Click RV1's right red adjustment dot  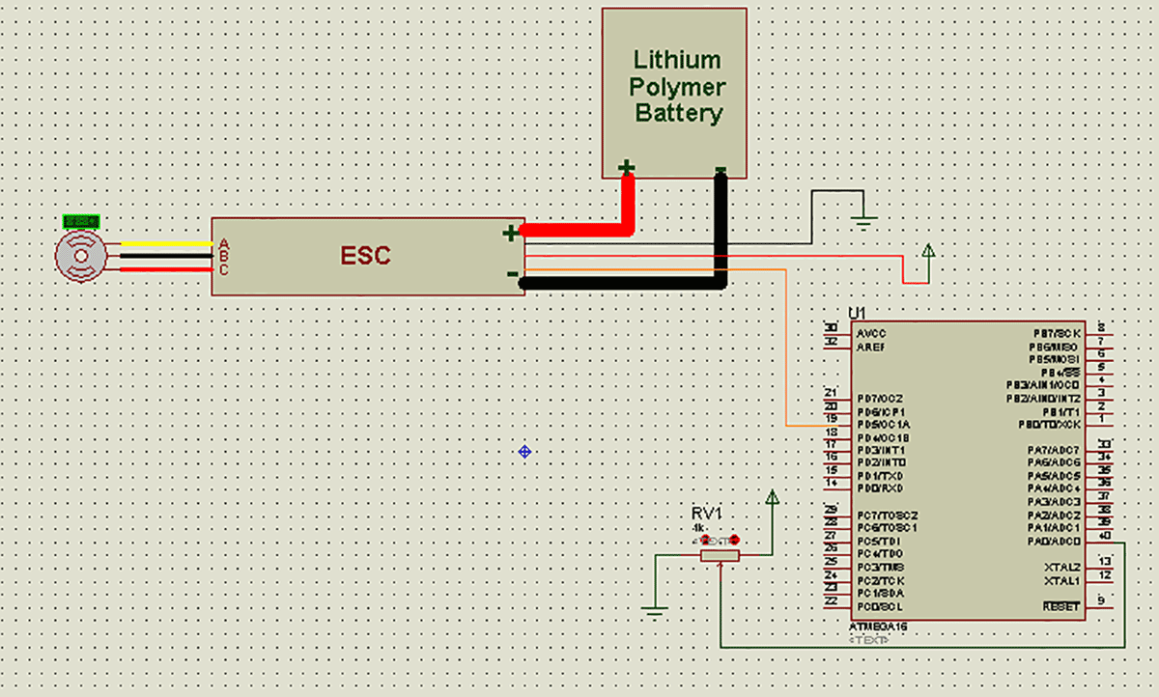click(735, 540)
